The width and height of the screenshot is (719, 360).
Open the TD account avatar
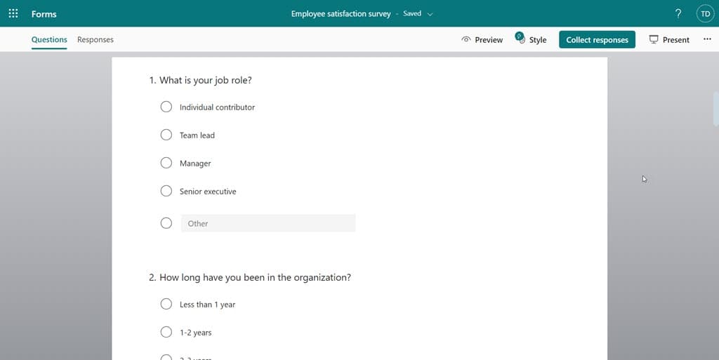point(705,14)
